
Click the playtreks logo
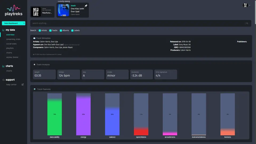14,10
